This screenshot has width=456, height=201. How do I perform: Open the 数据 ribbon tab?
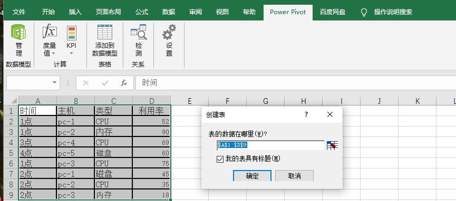click(x=169, y=12)
